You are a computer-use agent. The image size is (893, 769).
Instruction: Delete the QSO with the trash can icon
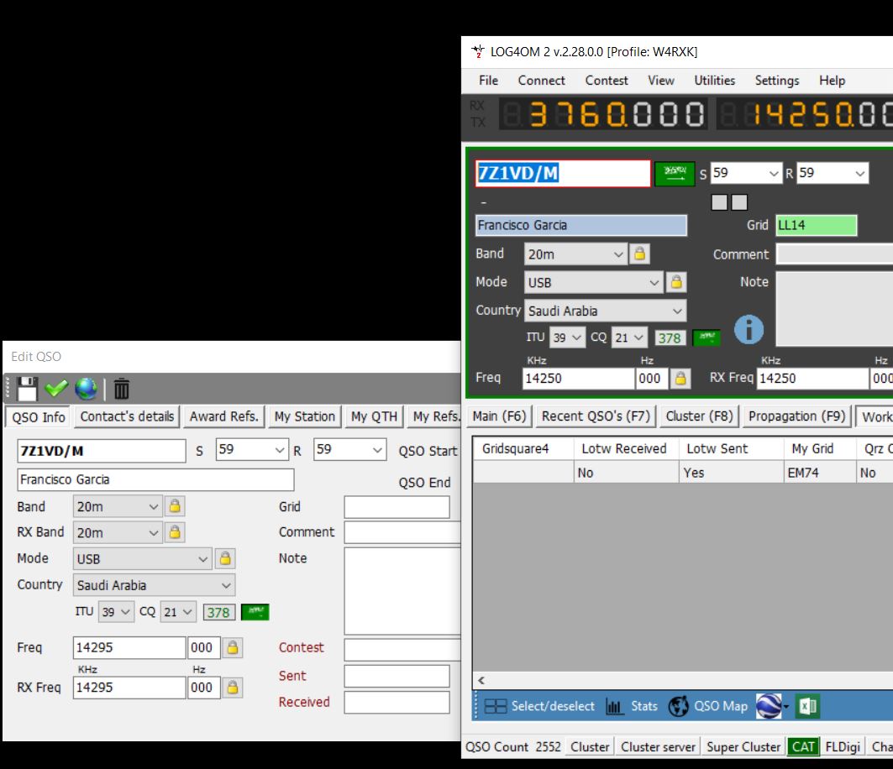[x=121, y=390]
